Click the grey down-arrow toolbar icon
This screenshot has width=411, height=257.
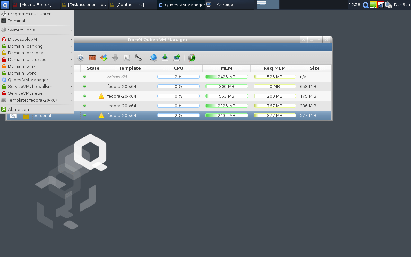[x=115, y=58]
